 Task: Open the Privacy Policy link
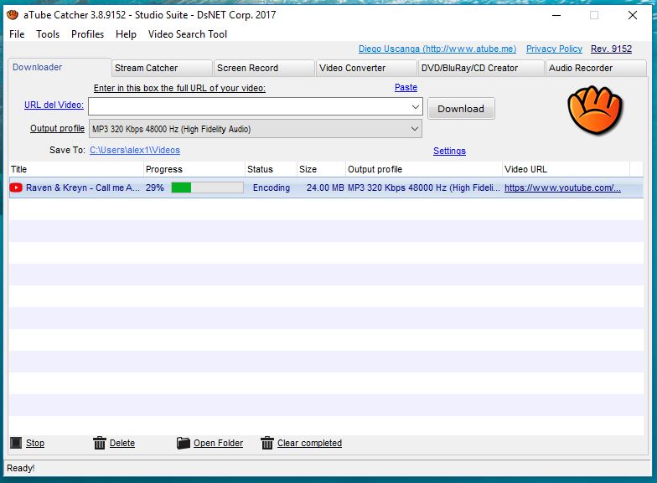pyautogui.click(x=555, y=49)
